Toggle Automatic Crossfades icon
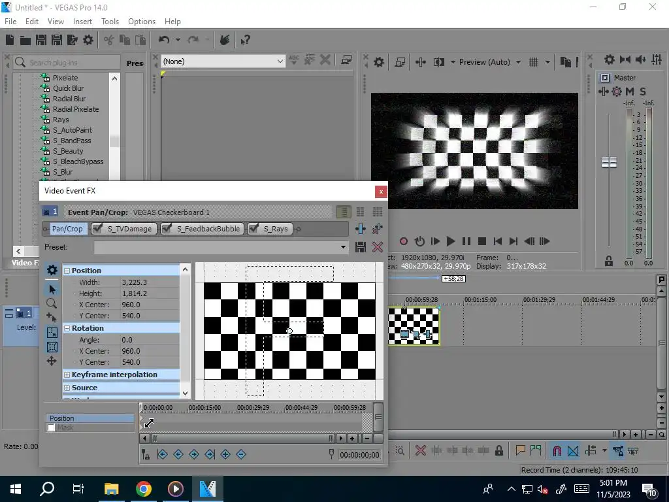 tap(573, 450)
